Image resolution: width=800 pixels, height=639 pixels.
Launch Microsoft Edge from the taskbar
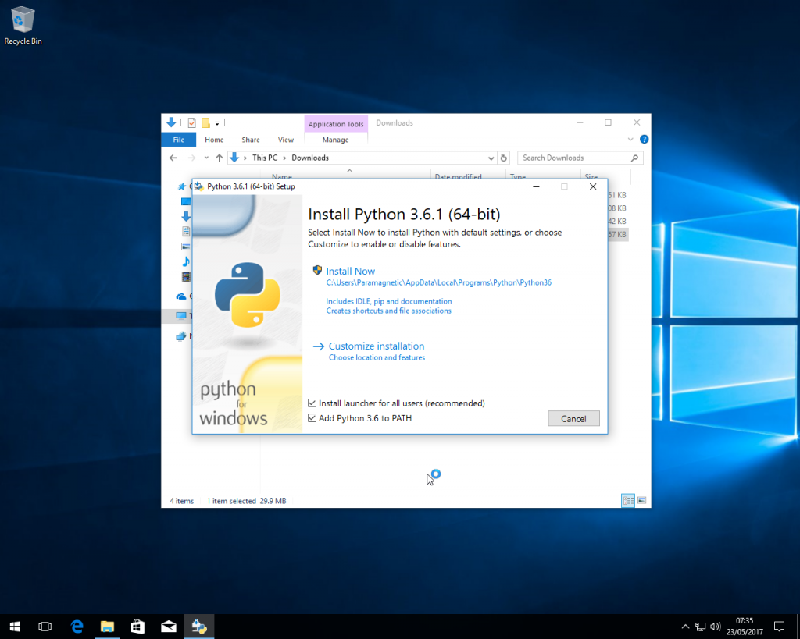coord(76,626)
